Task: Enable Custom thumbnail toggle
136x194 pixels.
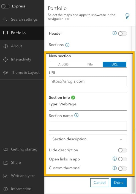Action: click(123, 168)
